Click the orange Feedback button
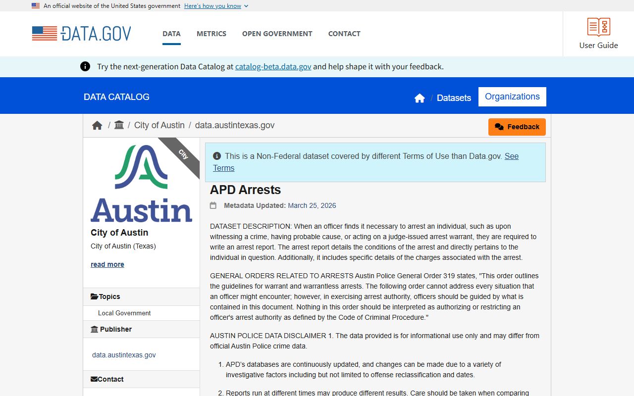 (517, 127)
